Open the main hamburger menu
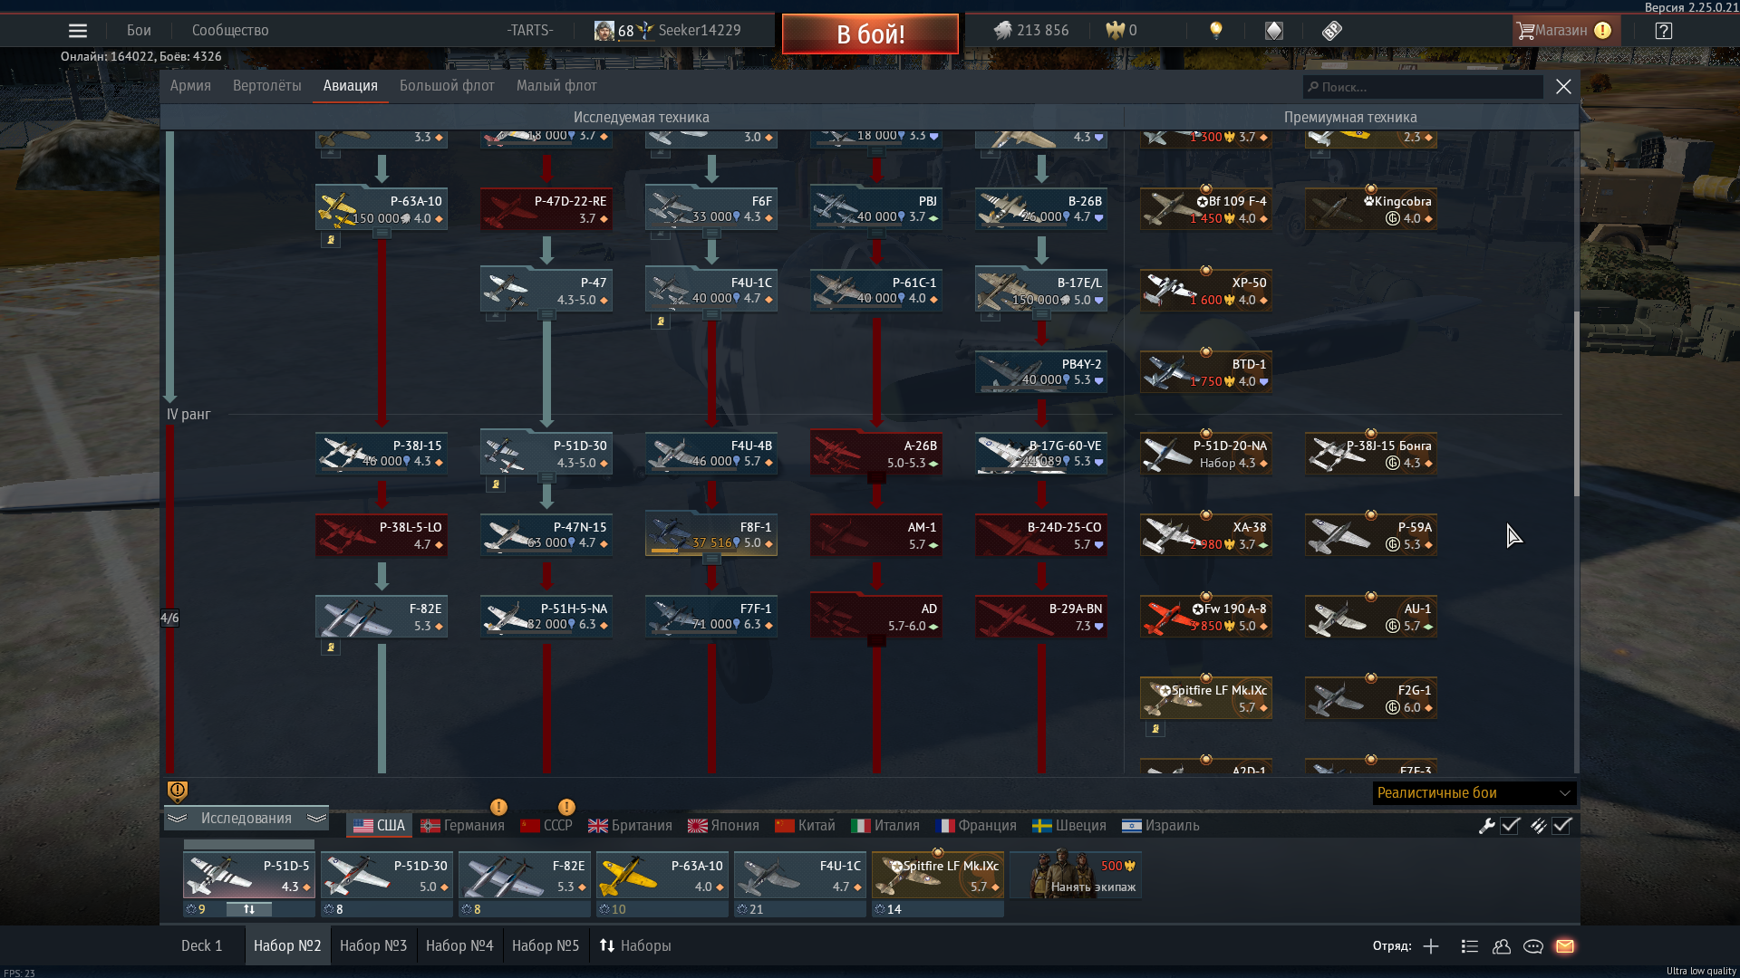Image resolution: width=1740 pixels, height=978 pixels. pos(78,31)
